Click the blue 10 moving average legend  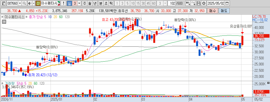(50, 17)
